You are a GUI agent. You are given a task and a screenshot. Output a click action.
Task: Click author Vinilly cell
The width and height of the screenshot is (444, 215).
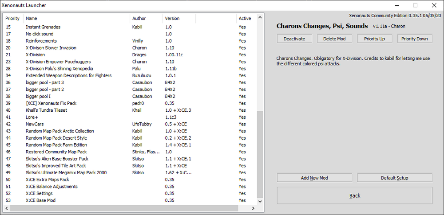click(x=138, y=41)
